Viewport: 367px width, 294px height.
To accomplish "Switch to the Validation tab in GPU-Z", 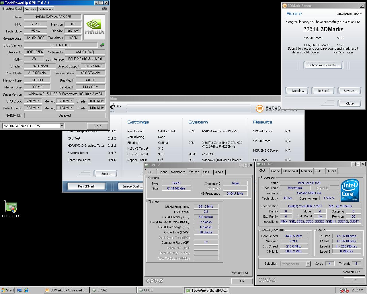I will (x=46, y=9).
